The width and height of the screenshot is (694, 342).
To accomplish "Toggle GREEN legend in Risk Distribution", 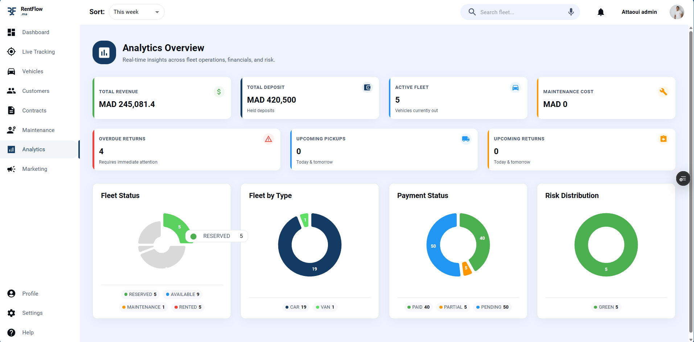I will [x=606, y=307].
